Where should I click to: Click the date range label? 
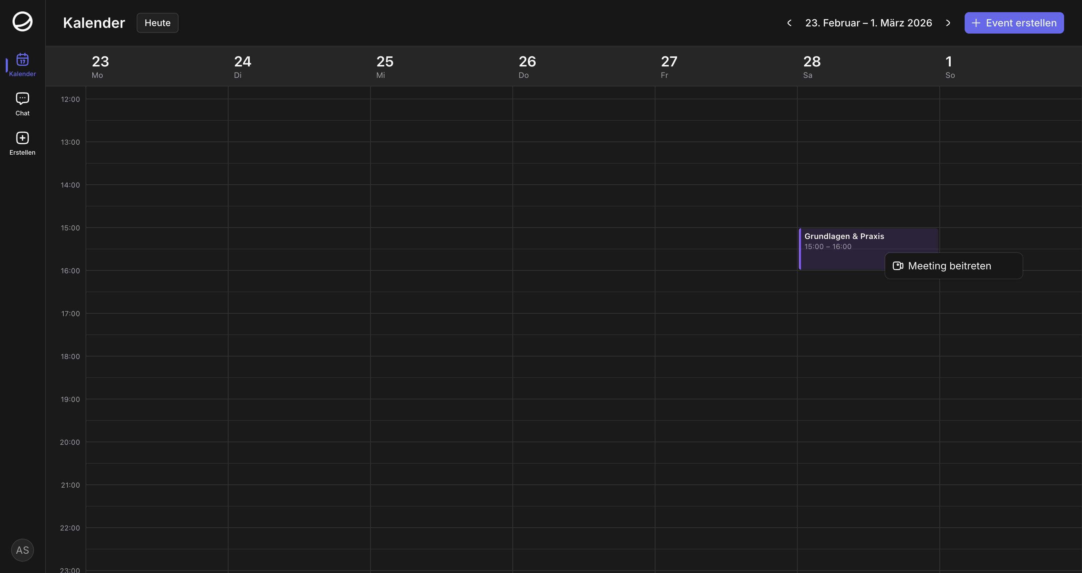pyautogui.click(x=868, y=23)
